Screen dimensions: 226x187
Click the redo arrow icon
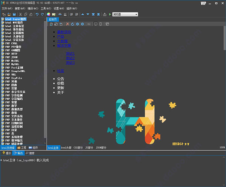click(x=41, y=14)
